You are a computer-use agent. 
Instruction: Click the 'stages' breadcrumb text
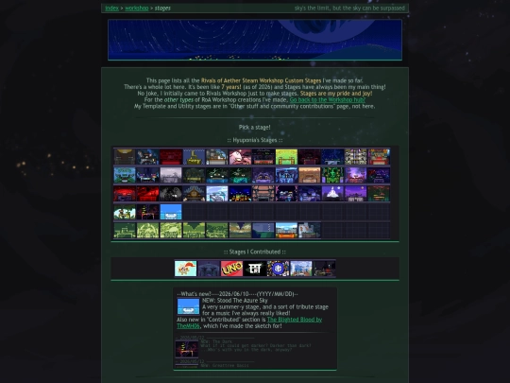[x=162, y=9]
